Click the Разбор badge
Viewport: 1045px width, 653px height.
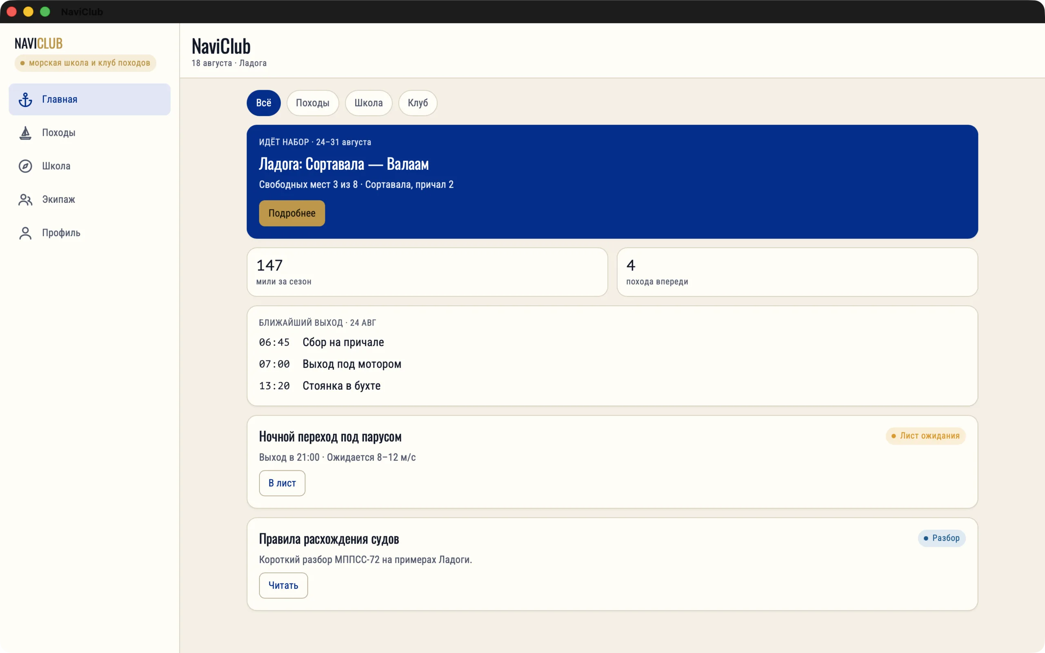pos(941,538)
